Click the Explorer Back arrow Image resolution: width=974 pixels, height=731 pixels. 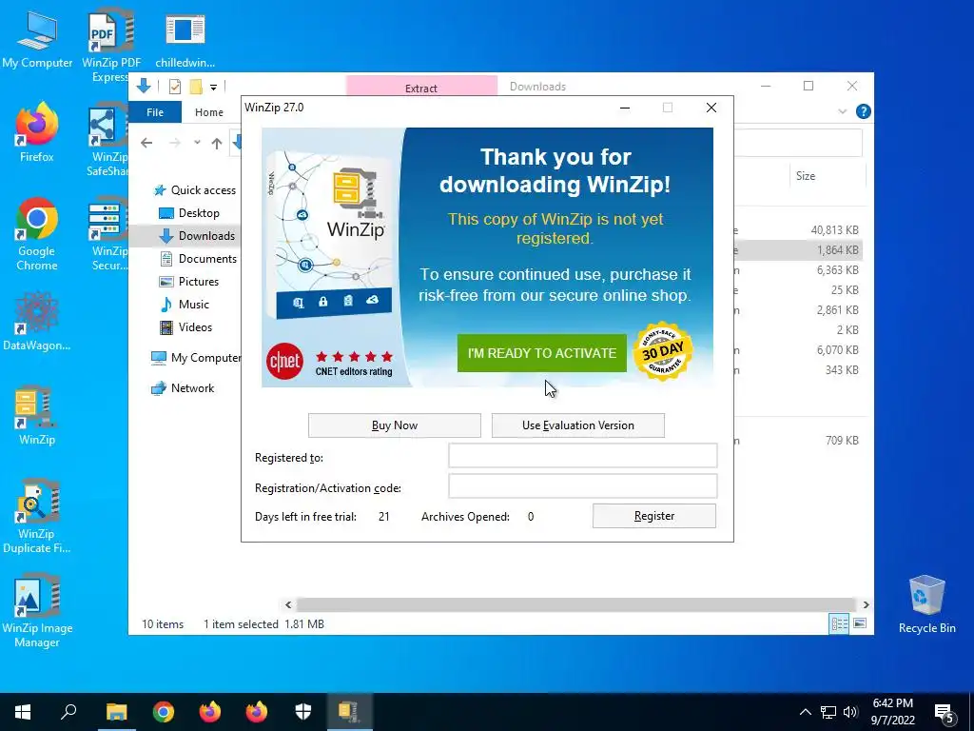146,143
